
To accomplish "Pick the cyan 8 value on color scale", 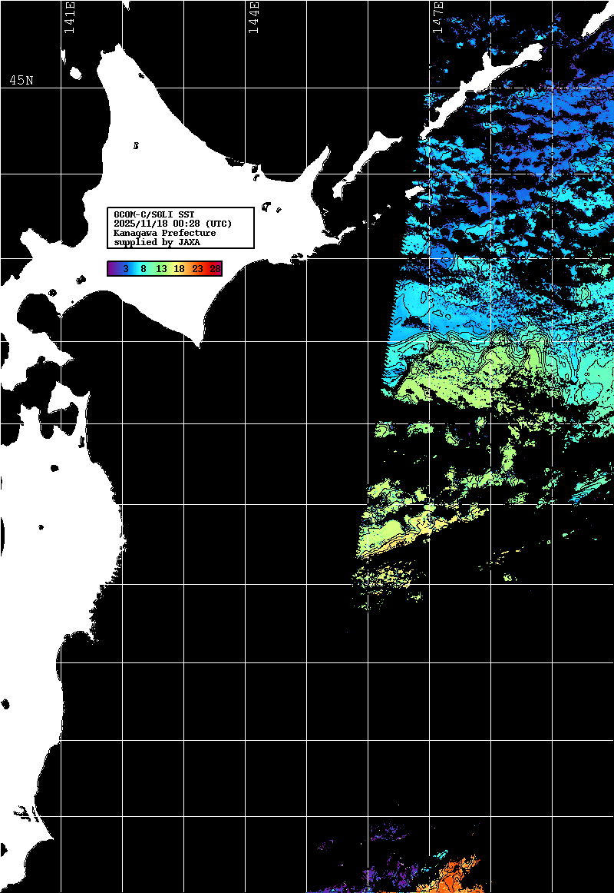I will coord(143,269).
